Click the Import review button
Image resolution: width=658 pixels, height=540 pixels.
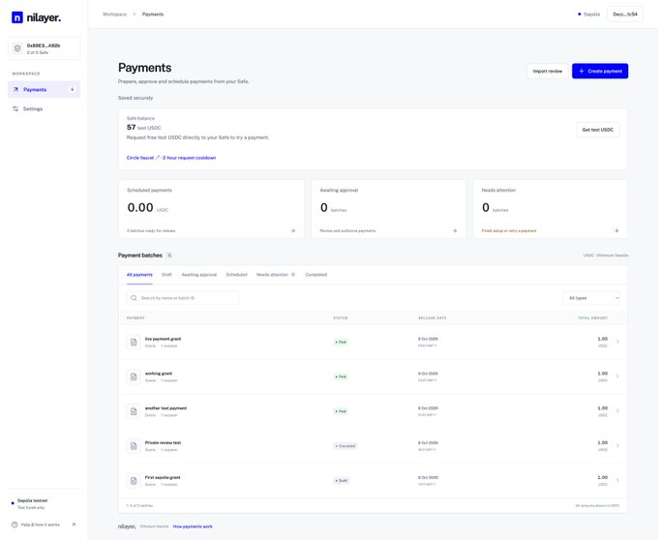point(548,71)
